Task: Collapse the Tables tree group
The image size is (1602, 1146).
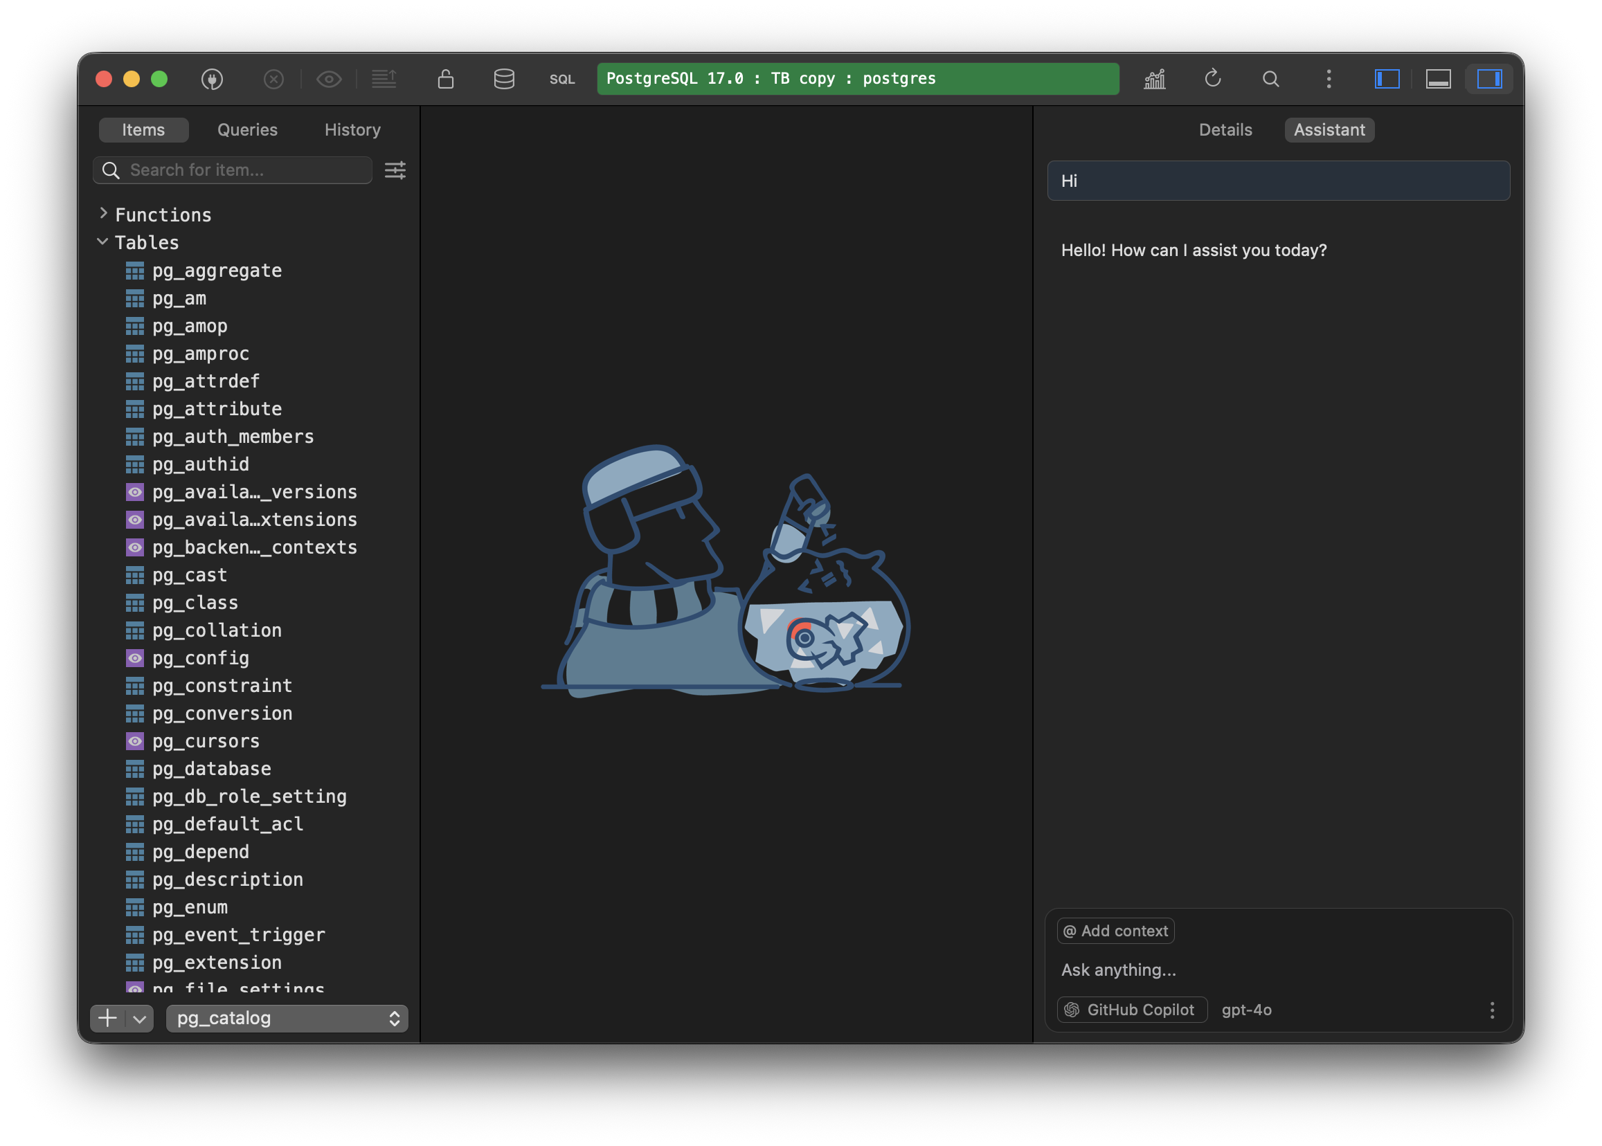Action: click(x=103, y=242)
